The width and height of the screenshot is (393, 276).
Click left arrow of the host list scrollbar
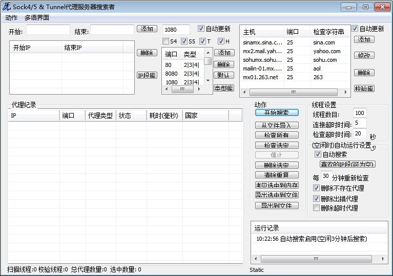(243, 93)
